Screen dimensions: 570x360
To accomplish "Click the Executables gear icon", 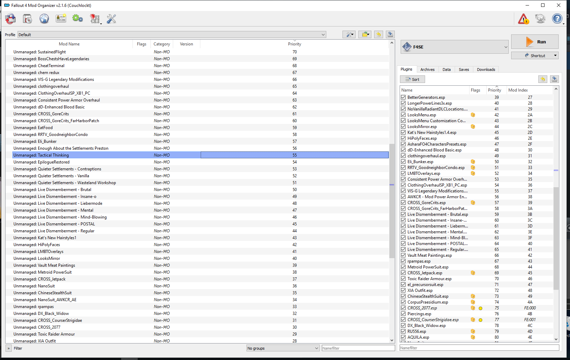I will [77, 19].
